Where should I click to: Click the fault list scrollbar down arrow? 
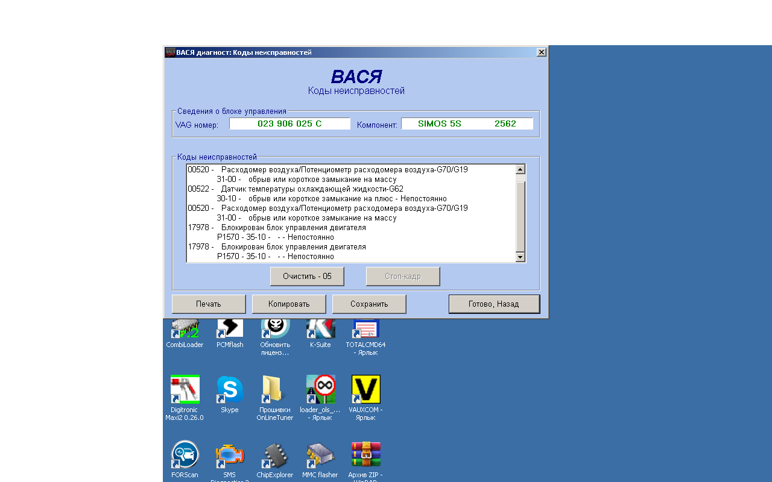tap(520, 258)
